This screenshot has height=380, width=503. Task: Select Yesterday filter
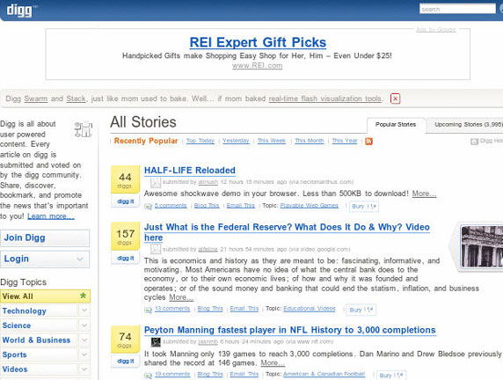coord(236,141)
